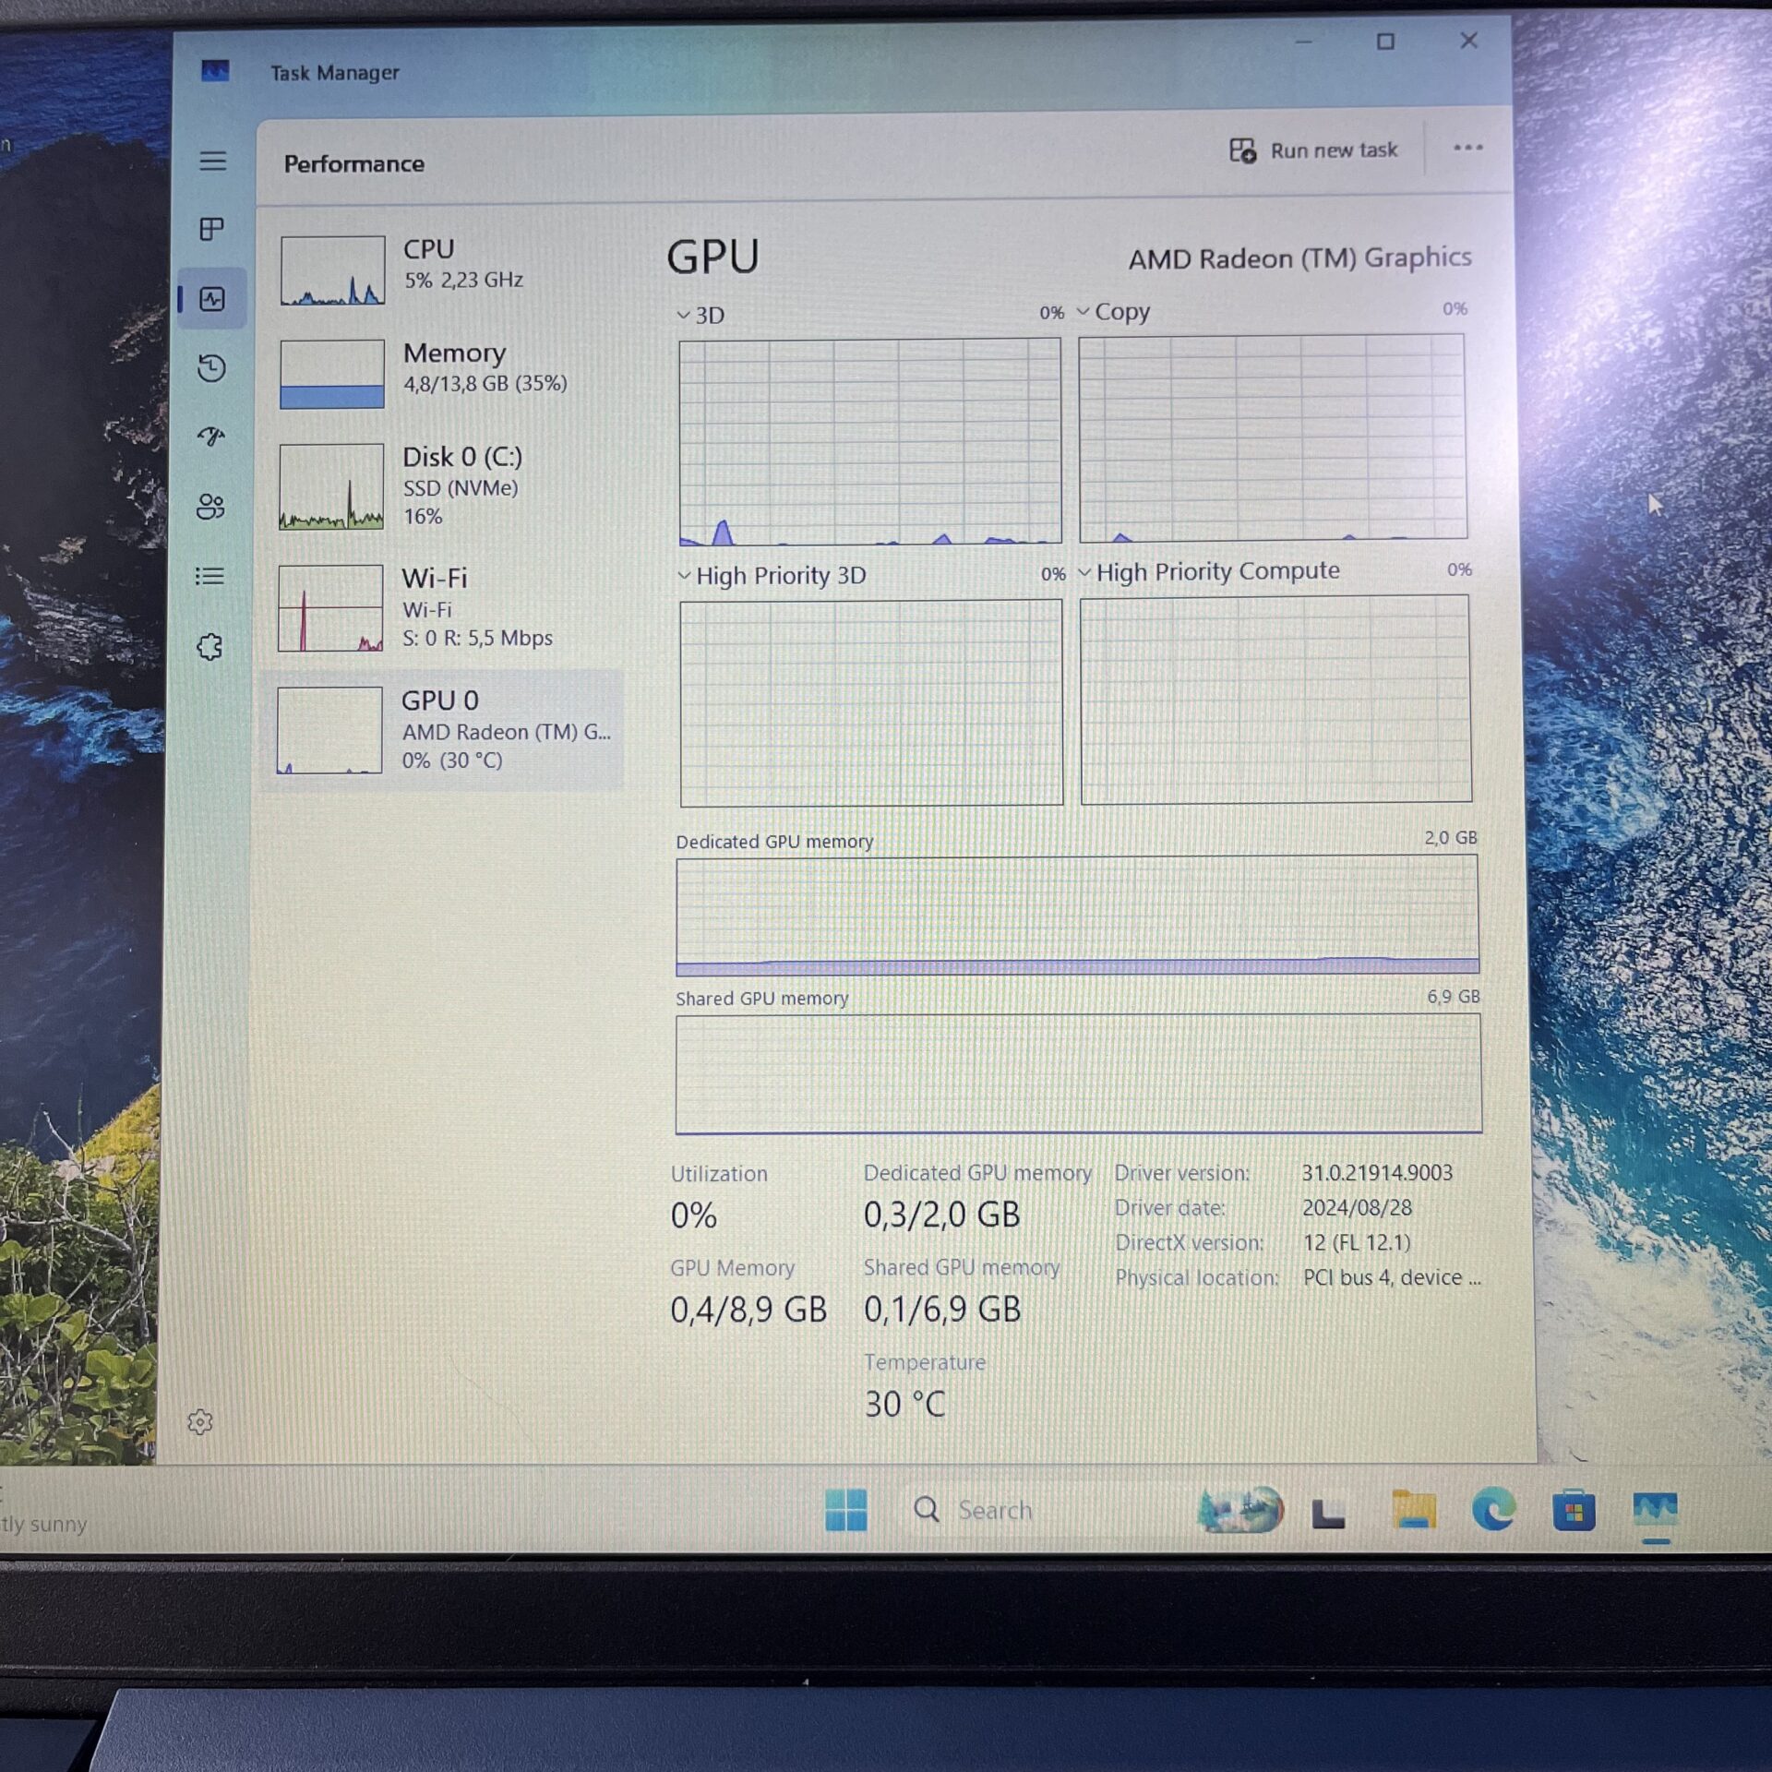Open Task Manager settings gear
Image resolution: width=1772 pixels, height=1772 pixels.
pyautogui.click(x=200, y=1421)
